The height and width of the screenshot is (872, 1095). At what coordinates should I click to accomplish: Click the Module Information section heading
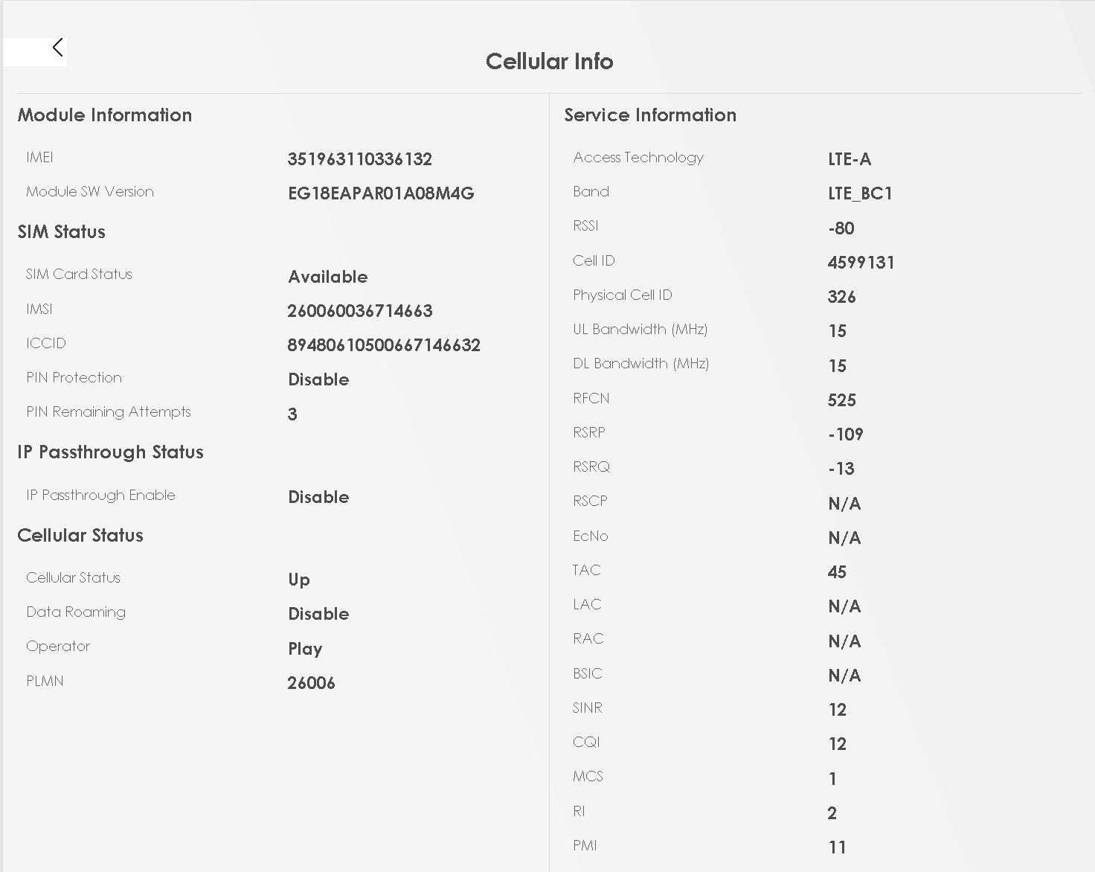point(105,115)
